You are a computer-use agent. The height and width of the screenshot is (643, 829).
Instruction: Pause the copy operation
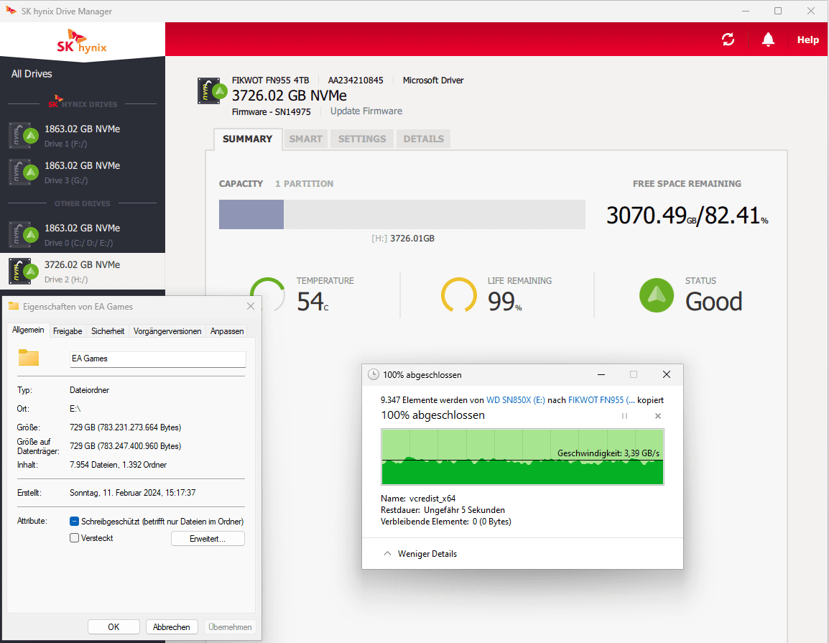click(624, 416)
